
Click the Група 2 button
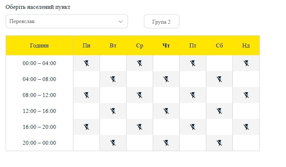pos(161,21)
